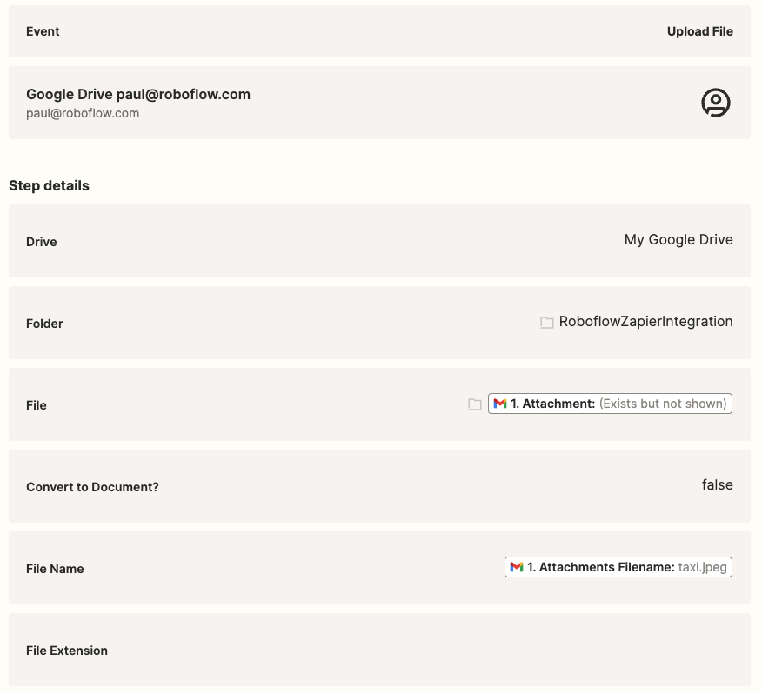The width and height of the screenshot is (762, 694).
Task: Click the 'false' value
Action: [718, 484]
